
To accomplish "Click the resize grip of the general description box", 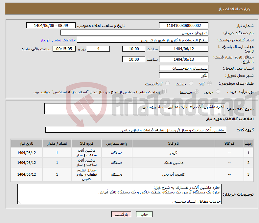I will [46, 113].
